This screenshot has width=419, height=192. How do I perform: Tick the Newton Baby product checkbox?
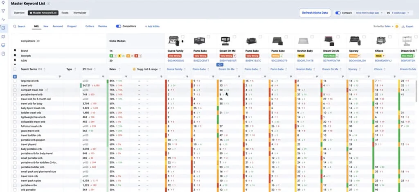[312, 36]
